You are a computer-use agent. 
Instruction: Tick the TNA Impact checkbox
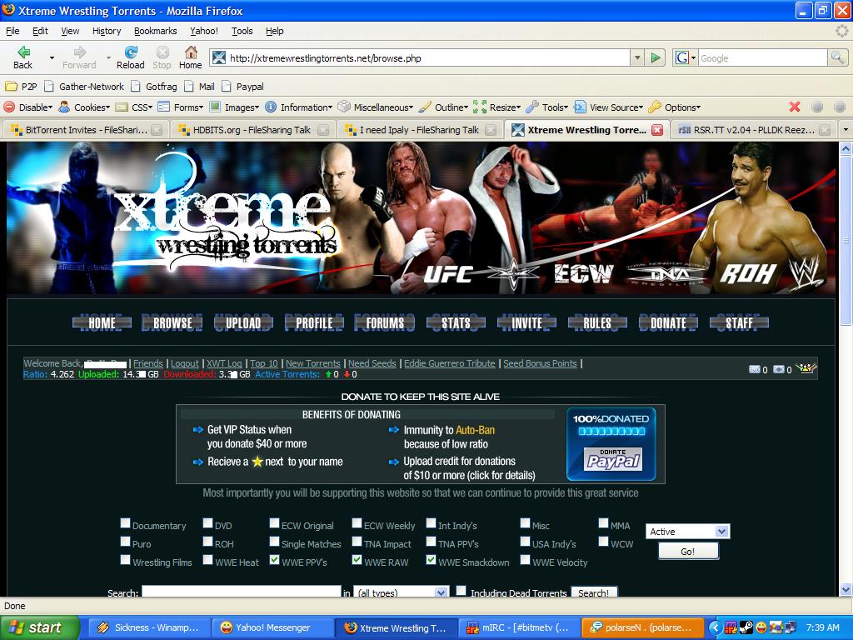coord(357,542)
